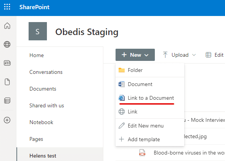Navigate to Home in site menu

[37, 55]
